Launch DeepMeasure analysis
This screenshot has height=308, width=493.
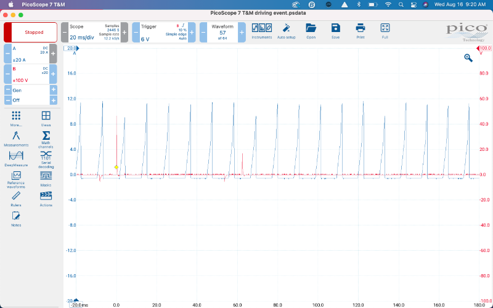[16, 158]
